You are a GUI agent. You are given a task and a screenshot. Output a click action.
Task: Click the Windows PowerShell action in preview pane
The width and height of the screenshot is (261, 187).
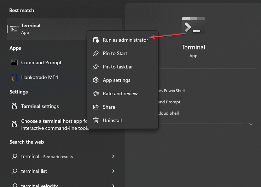pyautogui.click(x=172, y=91)
